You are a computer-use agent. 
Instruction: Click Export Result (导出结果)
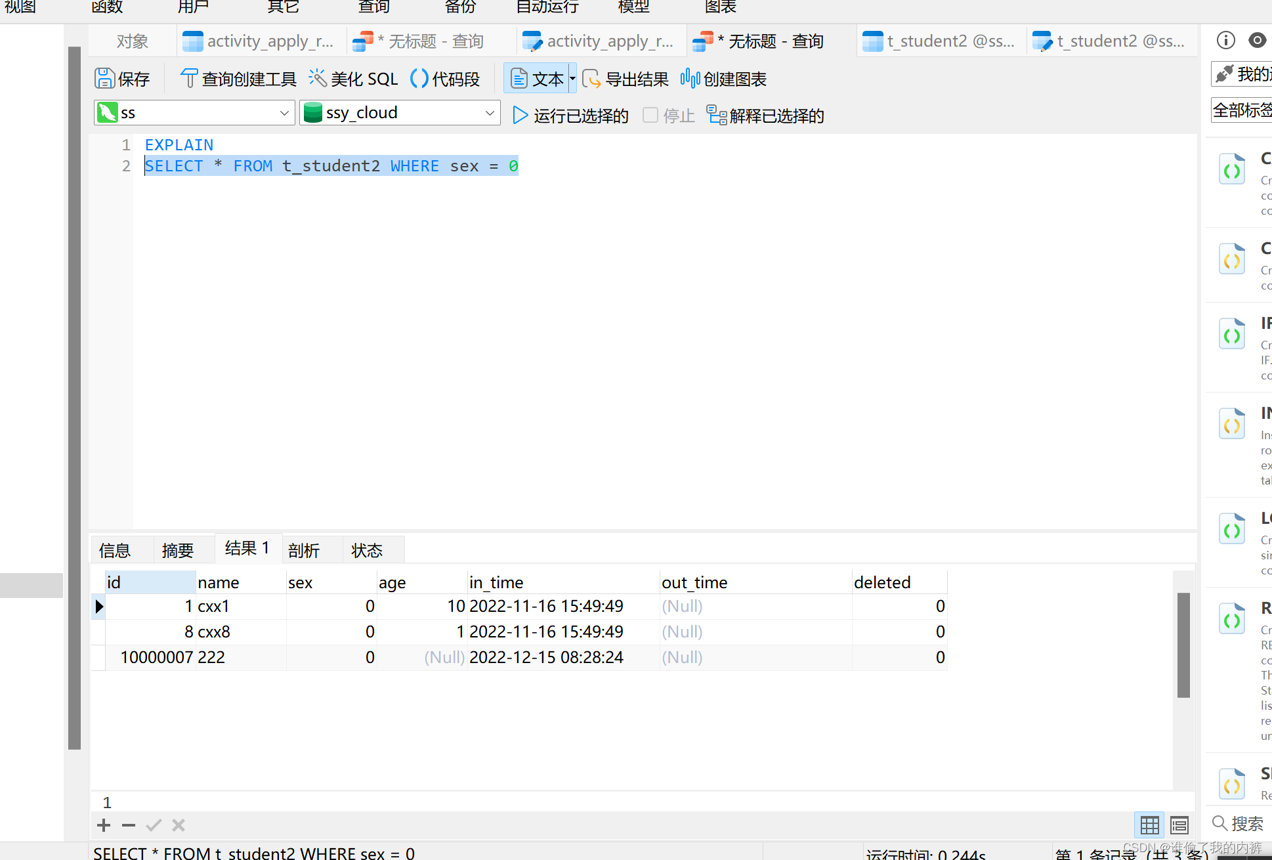point(625,79)
